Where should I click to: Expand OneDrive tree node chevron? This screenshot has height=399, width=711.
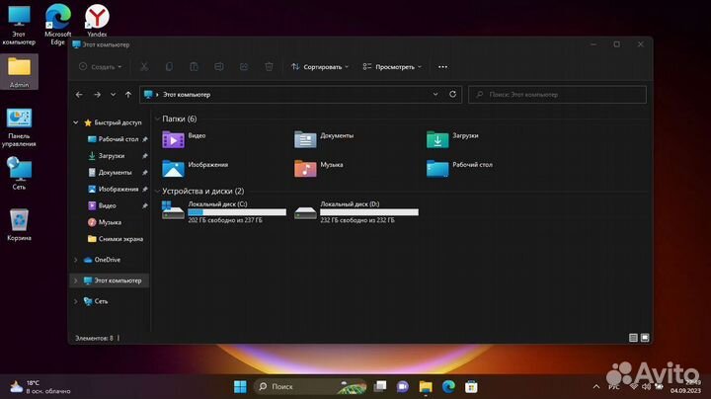click(x=76, y=260)
